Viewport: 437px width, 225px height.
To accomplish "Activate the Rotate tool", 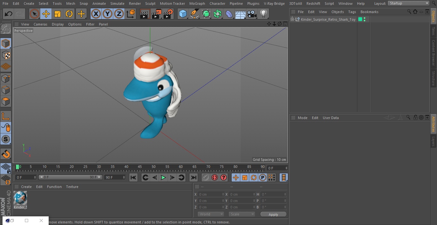I will [x=69, y=14].
